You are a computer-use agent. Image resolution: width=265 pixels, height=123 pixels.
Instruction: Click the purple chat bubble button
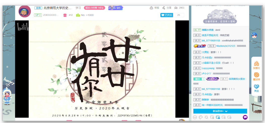tap(245, 117)
